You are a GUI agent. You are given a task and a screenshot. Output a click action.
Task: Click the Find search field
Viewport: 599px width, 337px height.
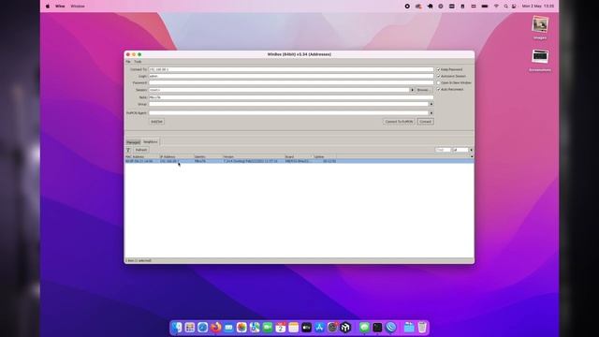[x=443, y=150]
